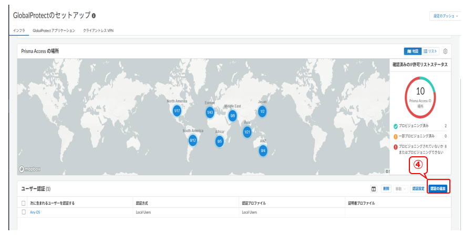Click the mapbox logo on the map
The height and width of the screenshot is (236, 473).
point(29,169)
